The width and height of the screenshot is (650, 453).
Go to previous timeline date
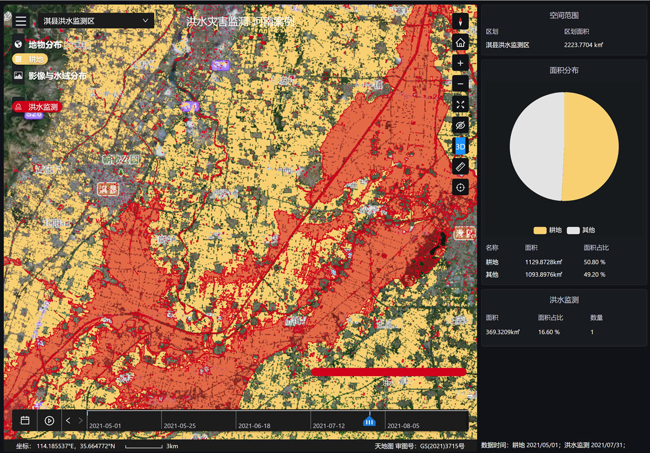[x=68, y=421]
